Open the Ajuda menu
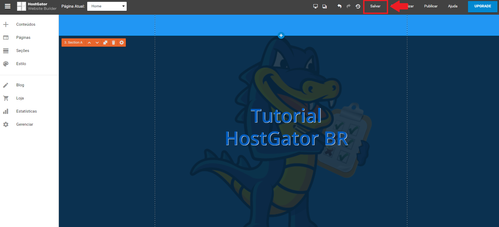 453,6
